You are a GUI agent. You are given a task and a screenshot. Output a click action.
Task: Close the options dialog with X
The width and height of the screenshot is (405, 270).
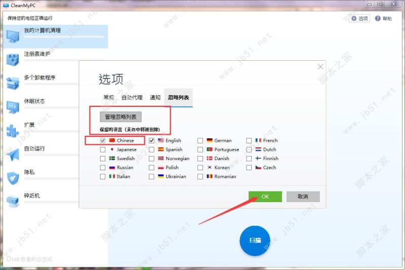pyautogui.click(x=320, y=67)
